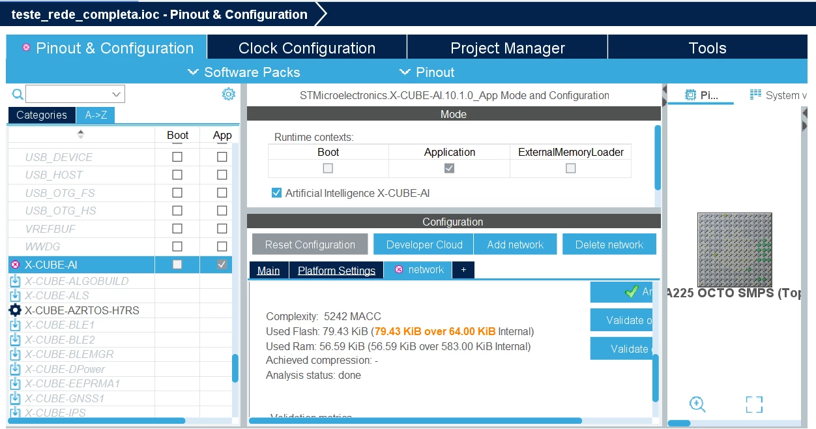This screenshot has width=816, height=429.
Task: Select the A->Z tab
Action: point(96,115)
